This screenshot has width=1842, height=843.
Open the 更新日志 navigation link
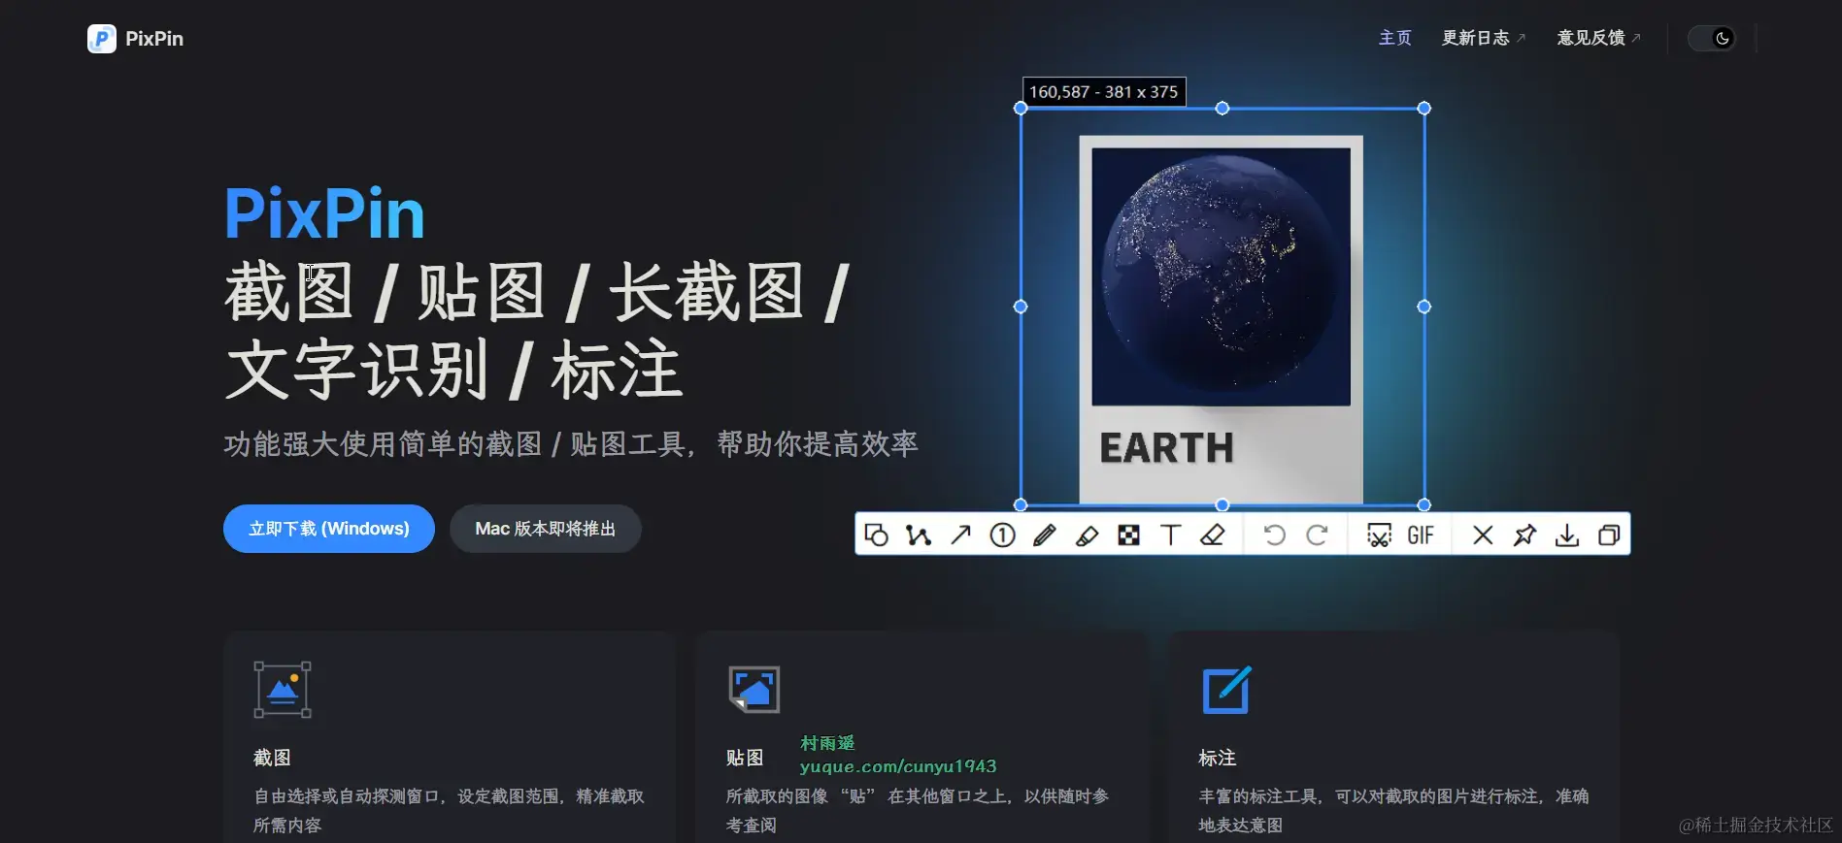click(1483, 38)
